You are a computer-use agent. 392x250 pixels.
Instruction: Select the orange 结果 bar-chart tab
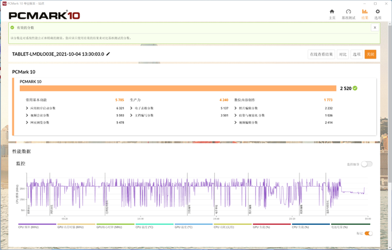tap(365, 14)
